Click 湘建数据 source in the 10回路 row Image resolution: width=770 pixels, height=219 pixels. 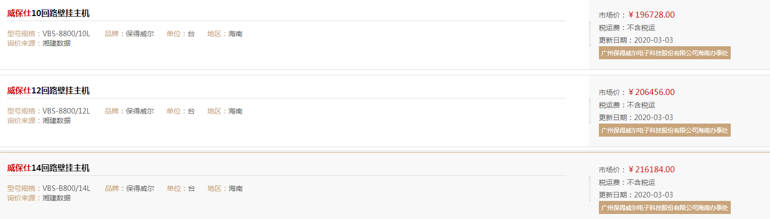tap(56, 43)
